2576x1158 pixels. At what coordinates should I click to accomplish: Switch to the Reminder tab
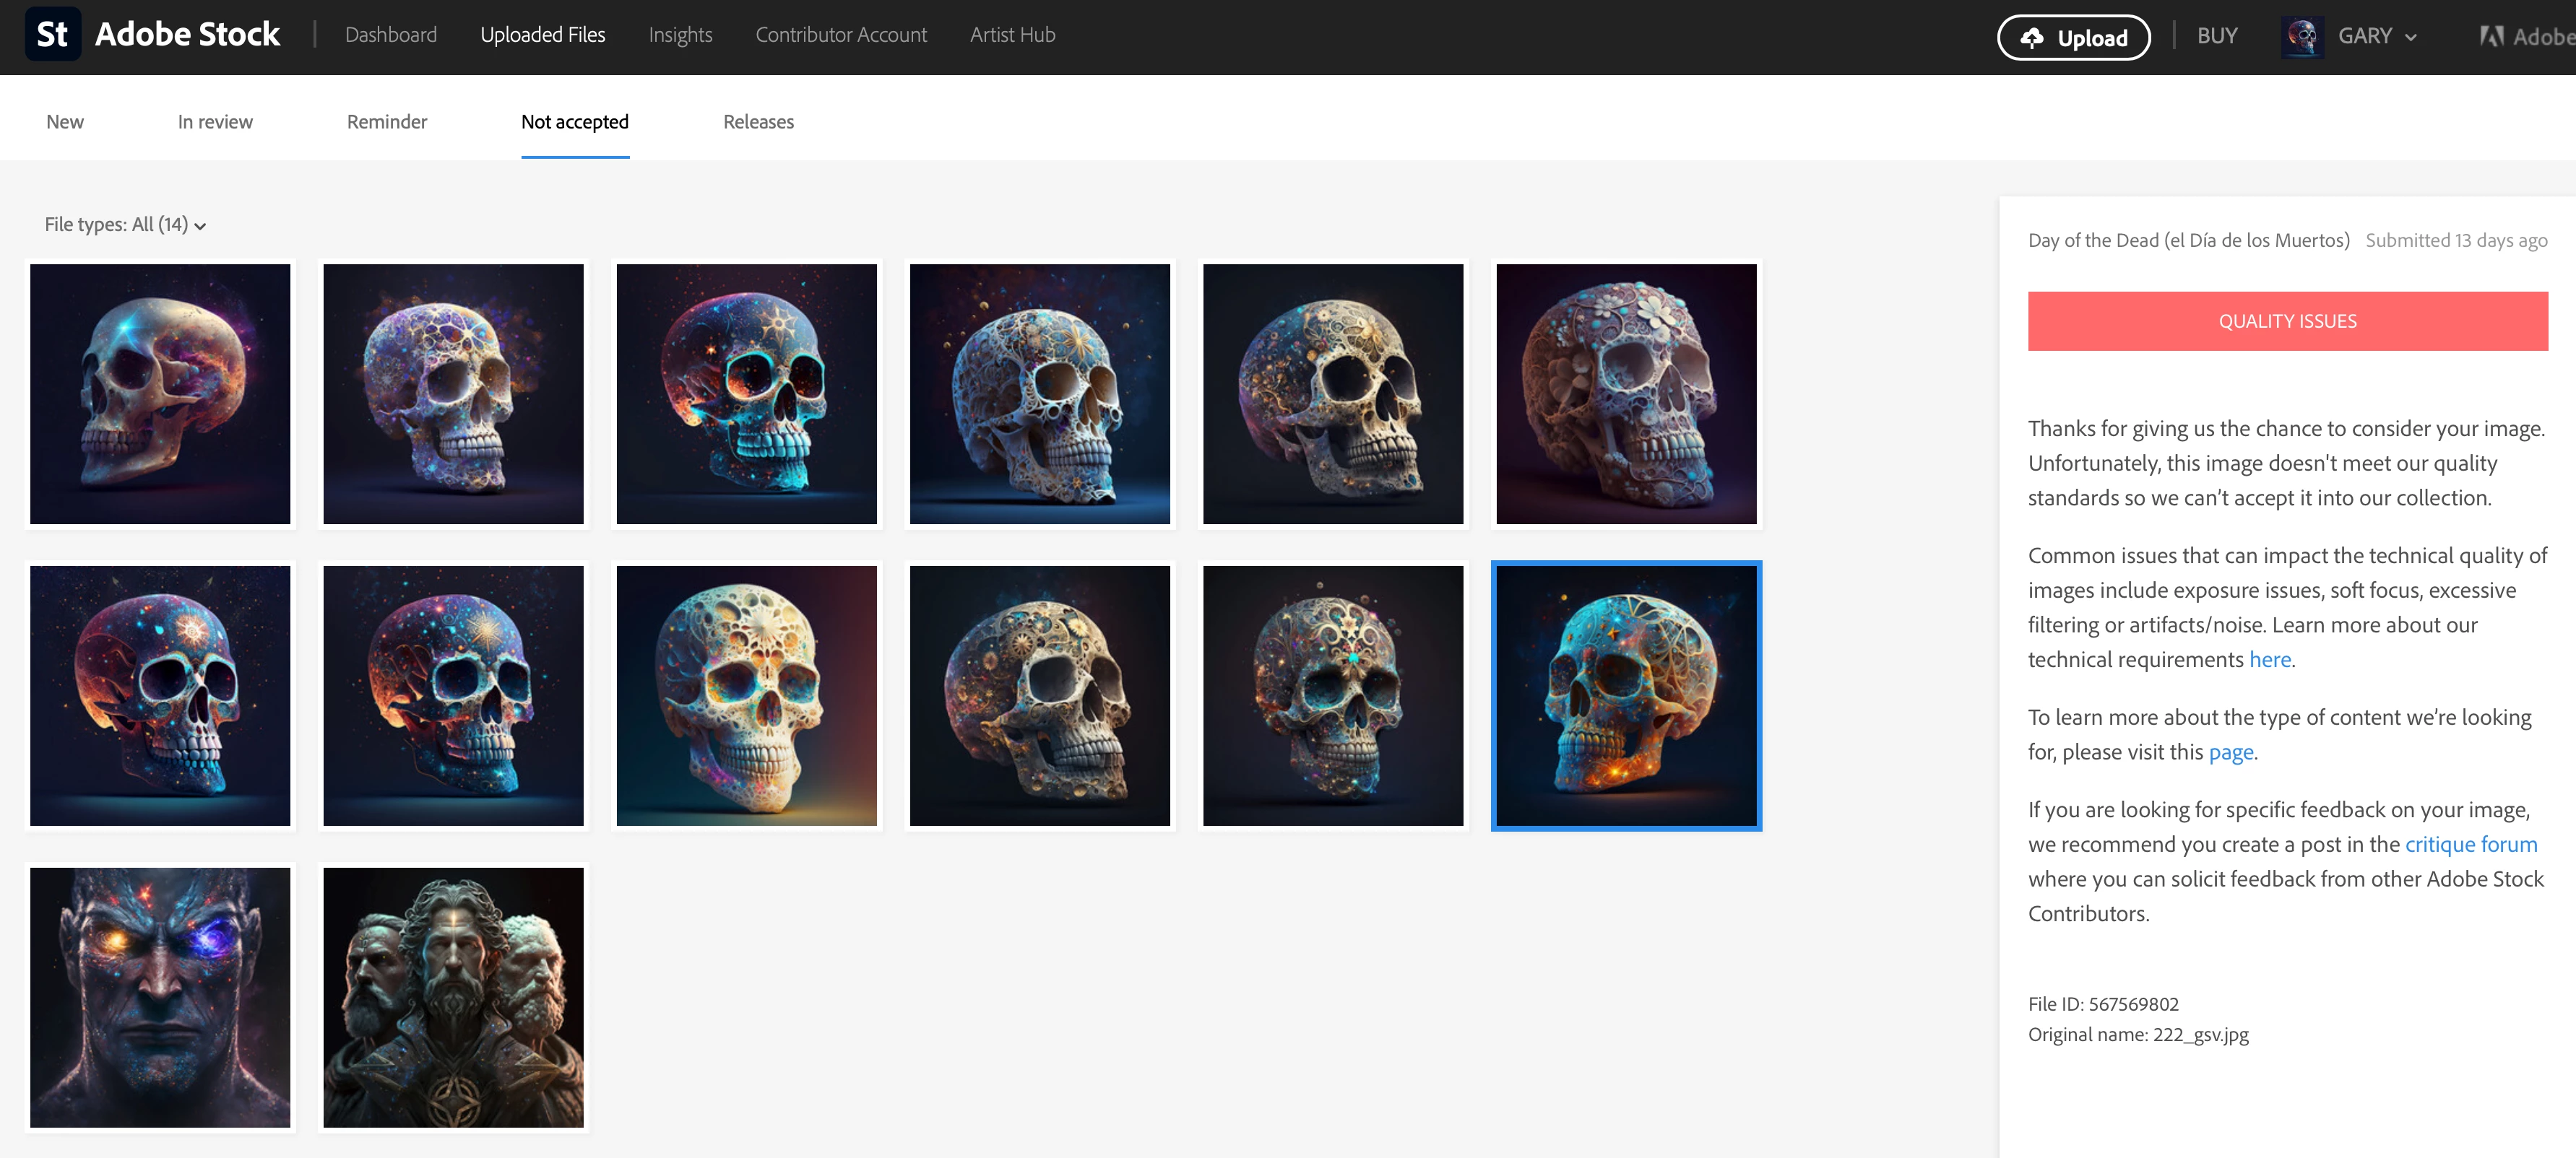click(386, 122)
